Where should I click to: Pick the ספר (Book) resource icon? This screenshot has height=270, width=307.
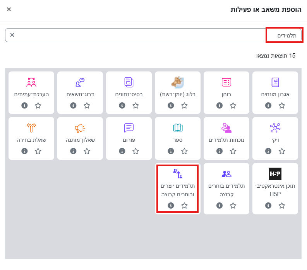(178, 127)
